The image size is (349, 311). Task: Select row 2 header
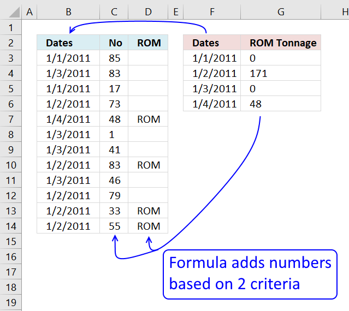point(11,43)
